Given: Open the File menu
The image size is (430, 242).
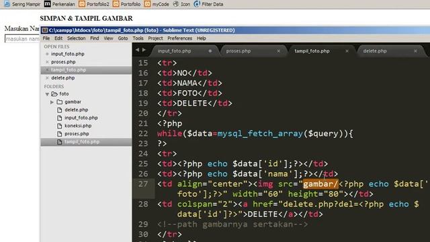Looking at the screenshot, I should 46,38.
